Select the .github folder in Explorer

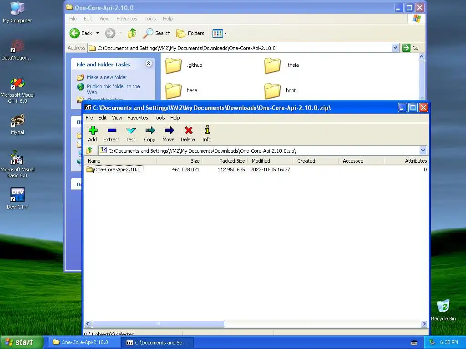[x=184, y=65]
